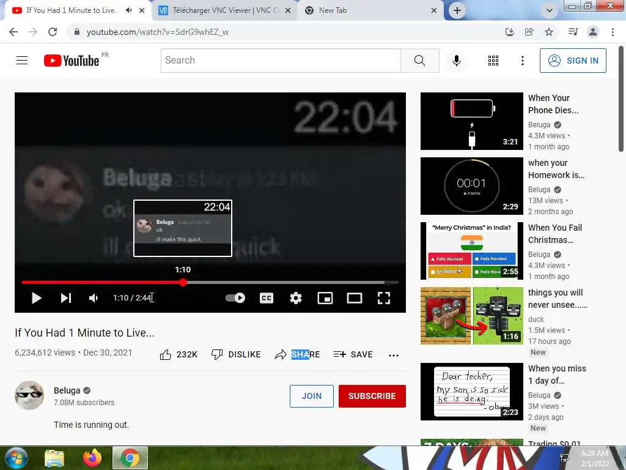Open File Explorer from taskbar
This screenshot has width=626, height=470.
54,458
